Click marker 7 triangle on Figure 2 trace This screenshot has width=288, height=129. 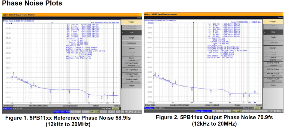[x=249, y=95]
